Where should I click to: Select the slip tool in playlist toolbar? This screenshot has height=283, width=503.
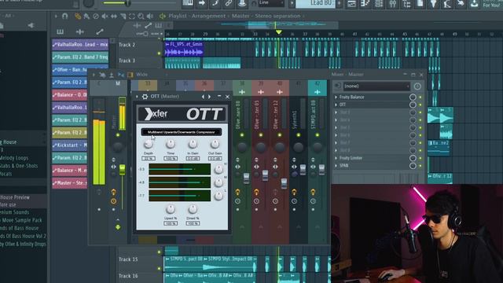click(x=114, y=16)
